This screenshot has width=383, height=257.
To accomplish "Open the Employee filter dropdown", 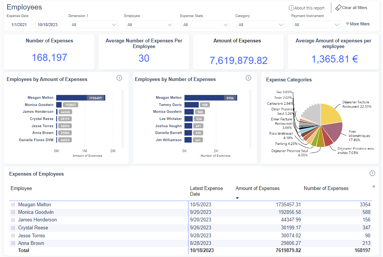I will coord(149,25).
